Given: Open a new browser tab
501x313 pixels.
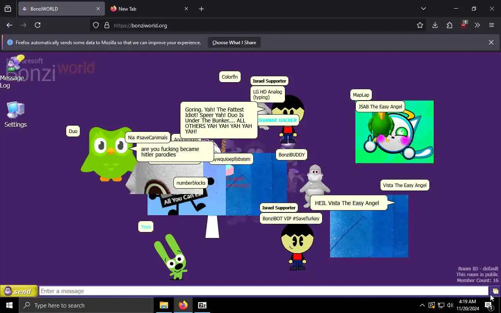Looking at the screenshot, I should tap(201, 9).
